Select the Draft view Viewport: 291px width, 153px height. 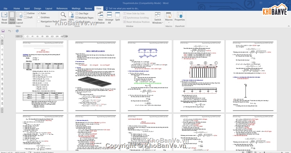click(28, 17)
